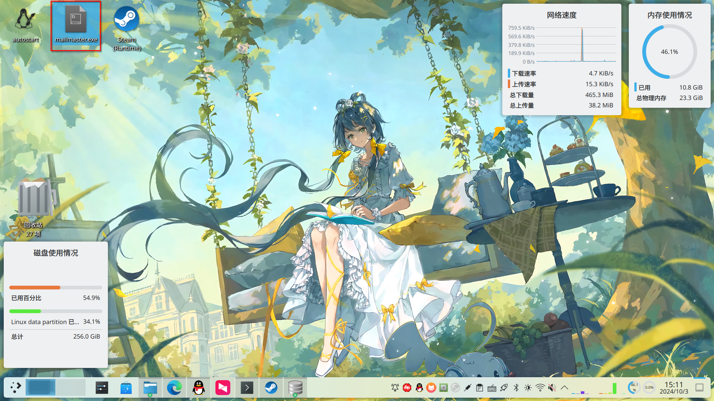Launch Microsoft Edge from the taskbar
The width and height of the screenshot is (714, 401).
[x=175, y=388]
